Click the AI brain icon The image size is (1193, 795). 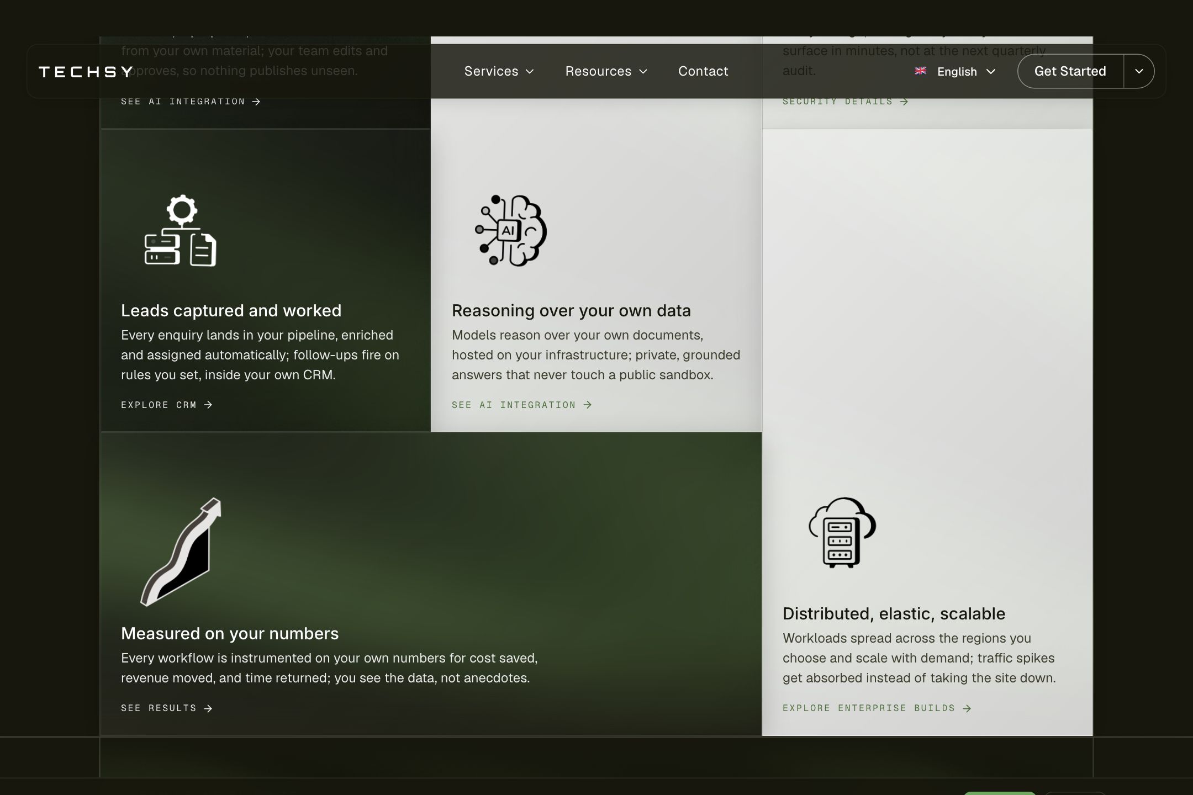click(511, 231)
